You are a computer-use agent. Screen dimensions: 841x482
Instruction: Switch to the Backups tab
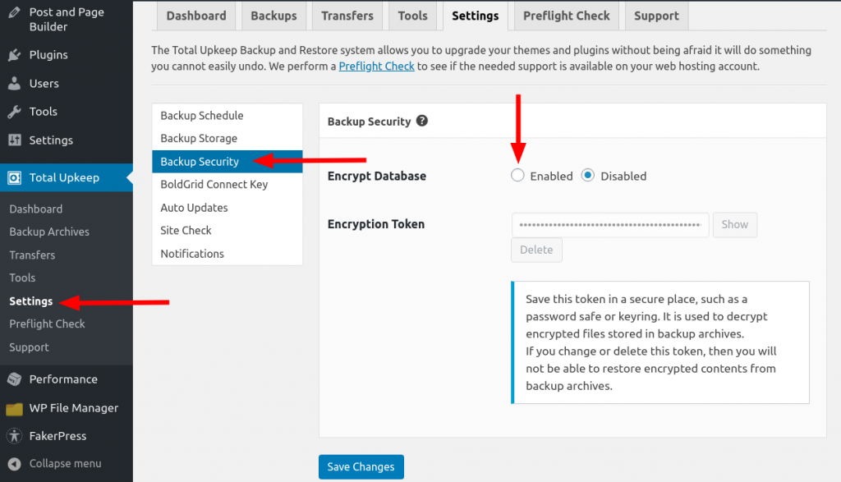pos(273,15)
